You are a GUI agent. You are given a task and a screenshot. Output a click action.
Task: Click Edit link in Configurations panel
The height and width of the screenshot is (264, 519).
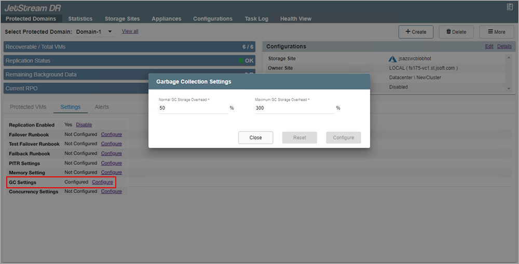point(489,46)
